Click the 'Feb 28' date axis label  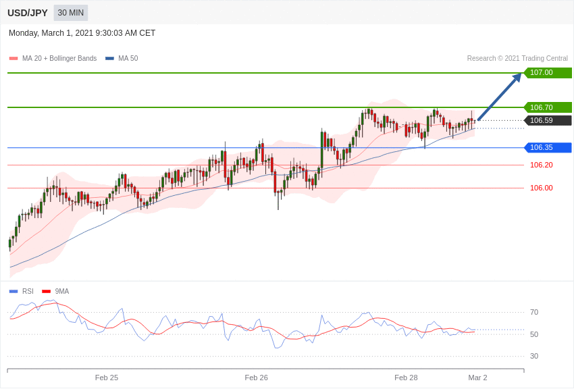click(406, 378)
